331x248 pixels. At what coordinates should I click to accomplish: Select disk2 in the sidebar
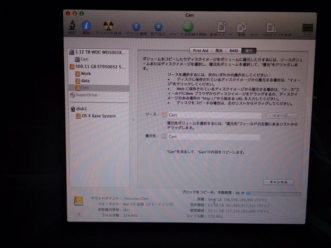click(99, 109)
